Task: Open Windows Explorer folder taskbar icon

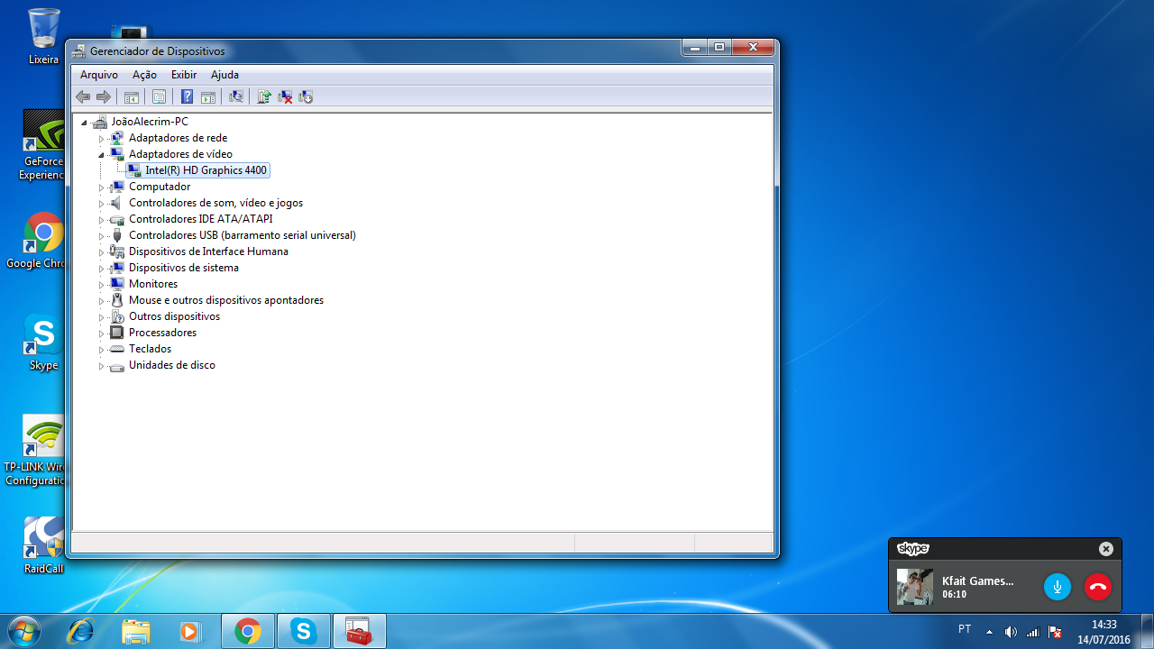Action: [136, 631]
